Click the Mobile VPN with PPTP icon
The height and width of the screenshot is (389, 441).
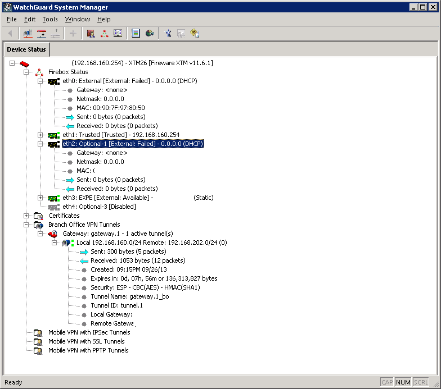(x=38, y=351)
